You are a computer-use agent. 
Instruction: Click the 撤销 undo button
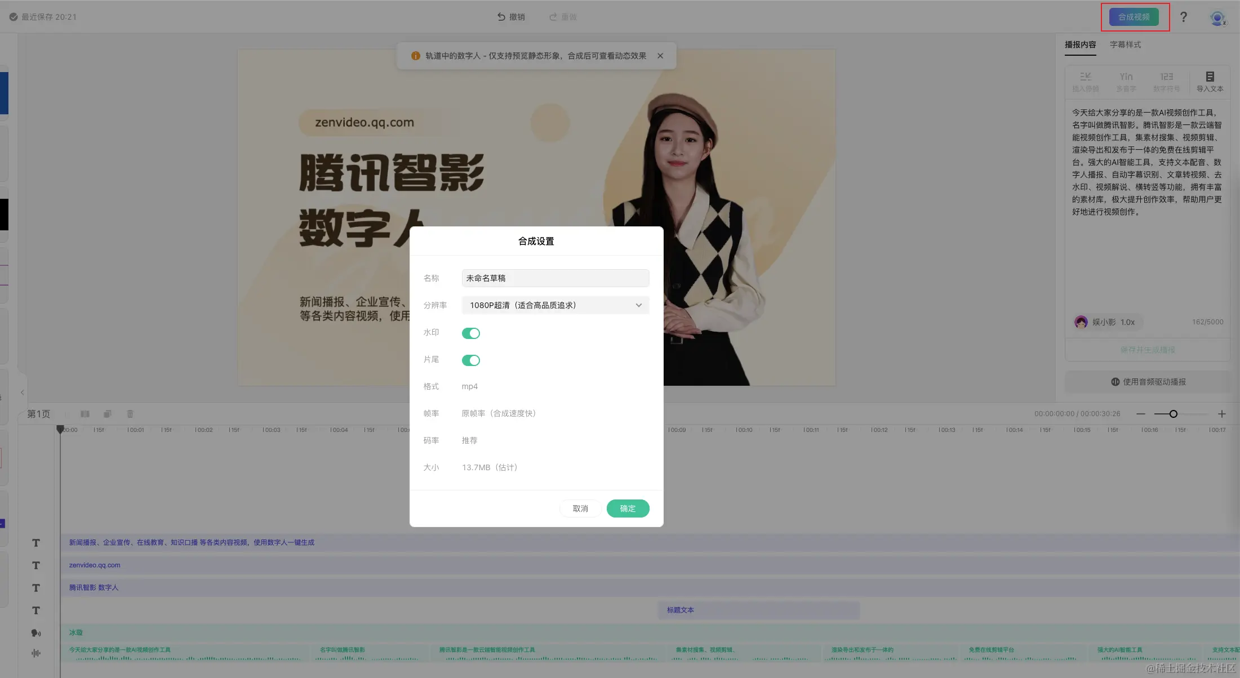click(511, 17)
